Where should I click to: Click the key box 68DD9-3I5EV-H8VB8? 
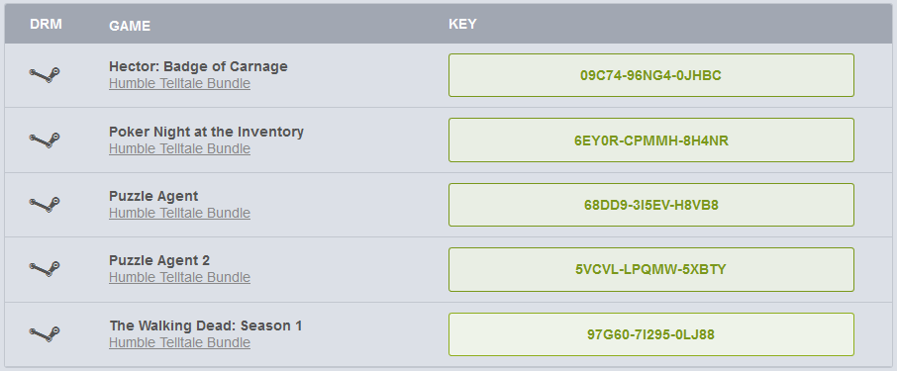(x=651, y=205)
